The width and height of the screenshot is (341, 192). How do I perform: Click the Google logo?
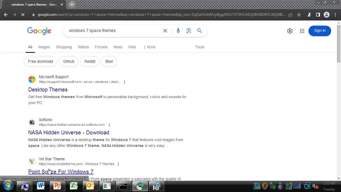pyautogui.click(x=39, y=31)
